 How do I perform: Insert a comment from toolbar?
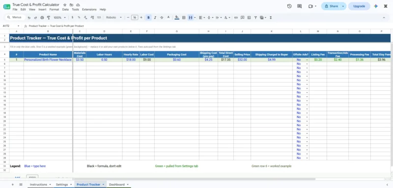tap(242, 18)
